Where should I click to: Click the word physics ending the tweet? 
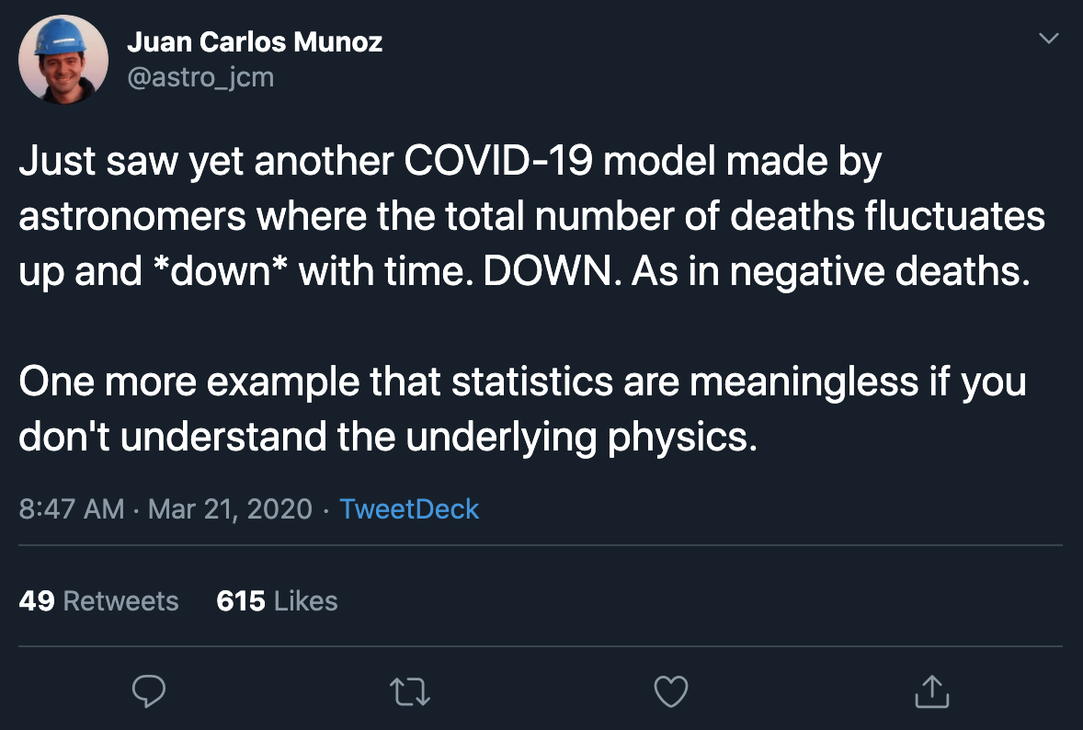(x=680, y=439)
